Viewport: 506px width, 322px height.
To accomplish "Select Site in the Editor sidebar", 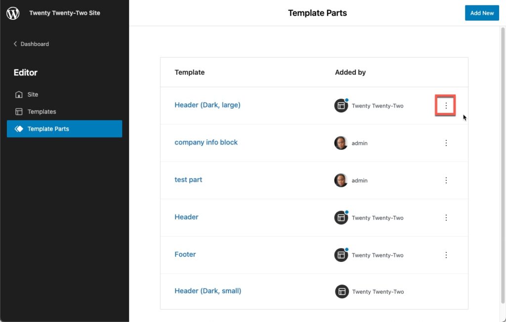I will click(x=33, y=95).
